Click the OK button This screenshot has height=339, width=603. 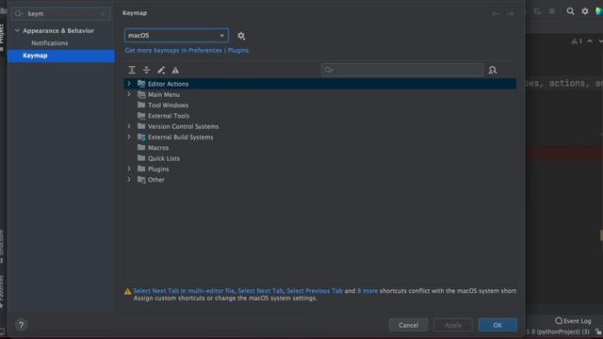point(497,325)
